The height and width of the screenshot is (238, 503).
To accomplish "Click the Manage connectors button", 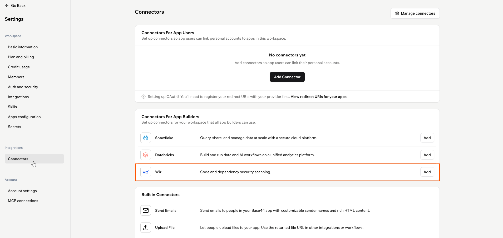I will (415, 13).
